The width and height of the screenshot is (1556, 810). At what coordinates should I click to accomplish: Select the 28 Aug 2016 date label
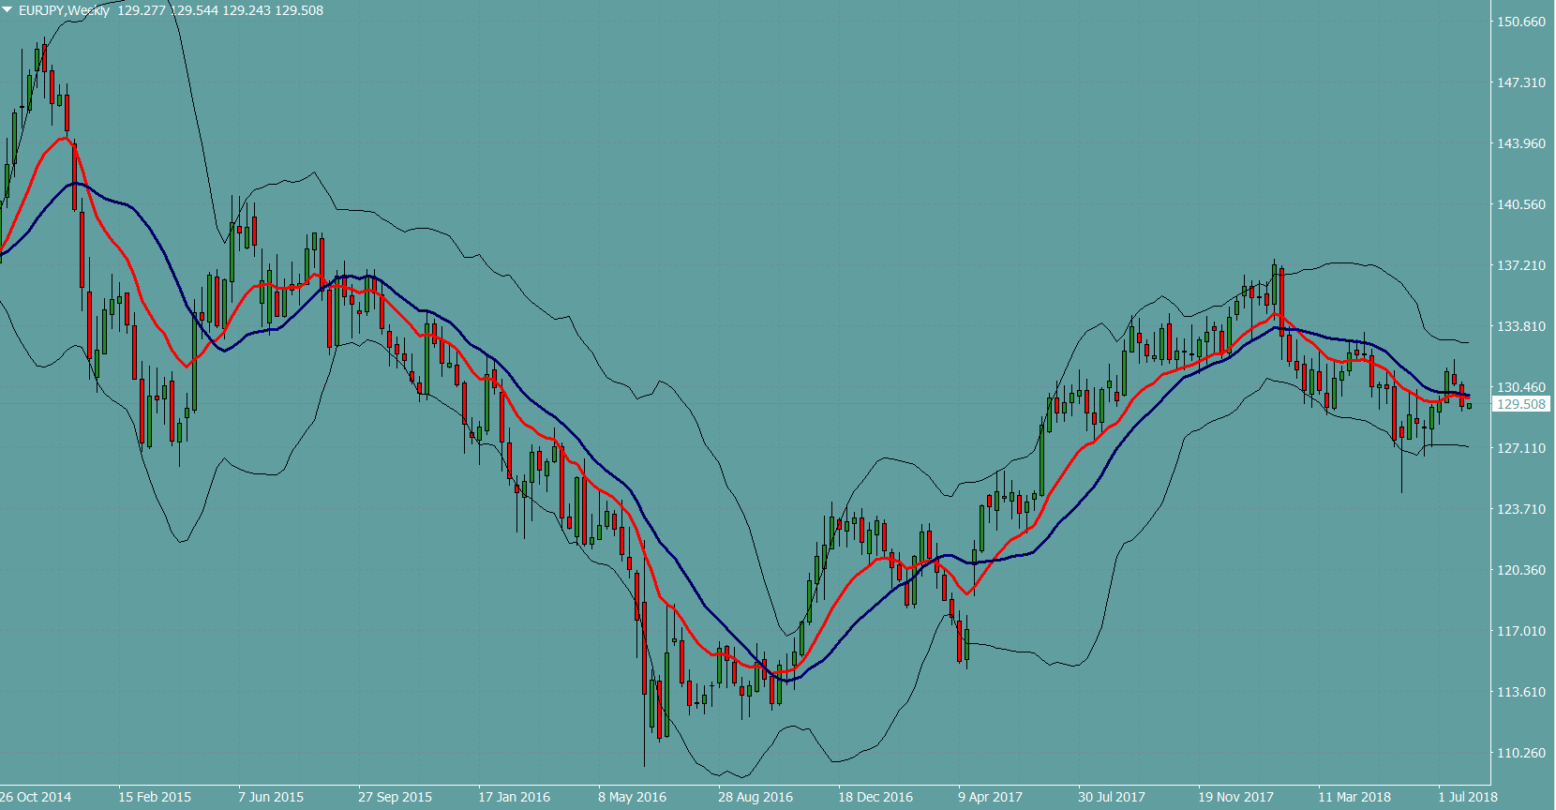[755, 797]
